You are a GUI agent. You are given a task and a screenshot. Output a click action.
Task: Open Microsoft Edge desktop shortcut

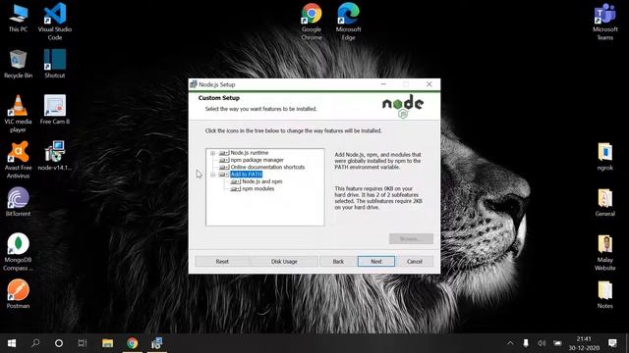tap(348, 22)
